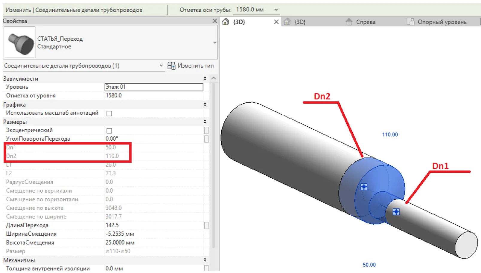Click the Справа view tab icon

point(349,22)
